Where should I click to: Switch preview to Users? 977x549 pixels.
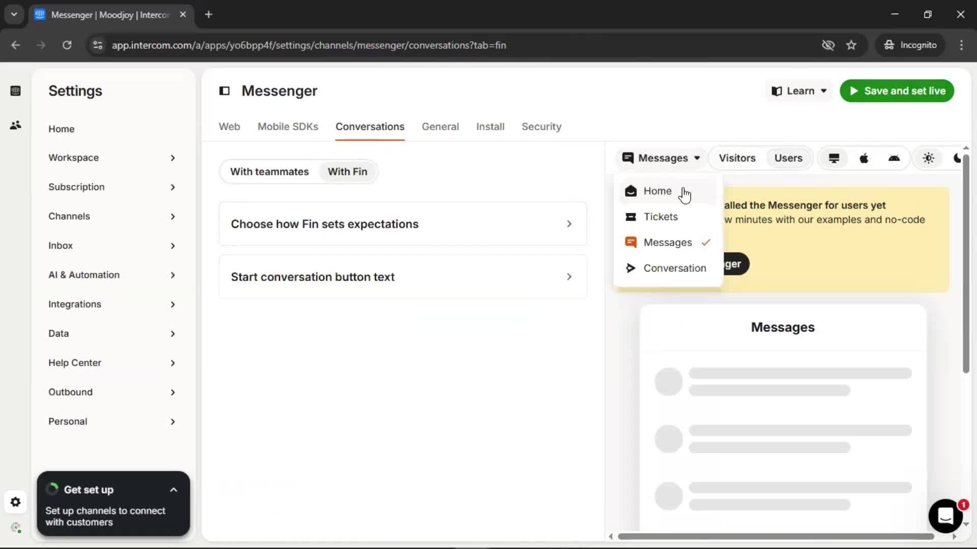(788, 158)
